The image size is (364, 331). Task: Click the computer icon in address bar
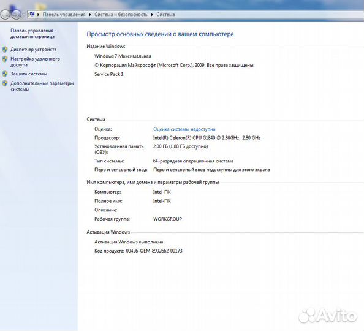pos(32,14)
